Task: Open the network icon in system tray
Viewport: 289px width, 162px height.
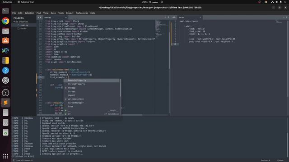Action: point(272,2)
